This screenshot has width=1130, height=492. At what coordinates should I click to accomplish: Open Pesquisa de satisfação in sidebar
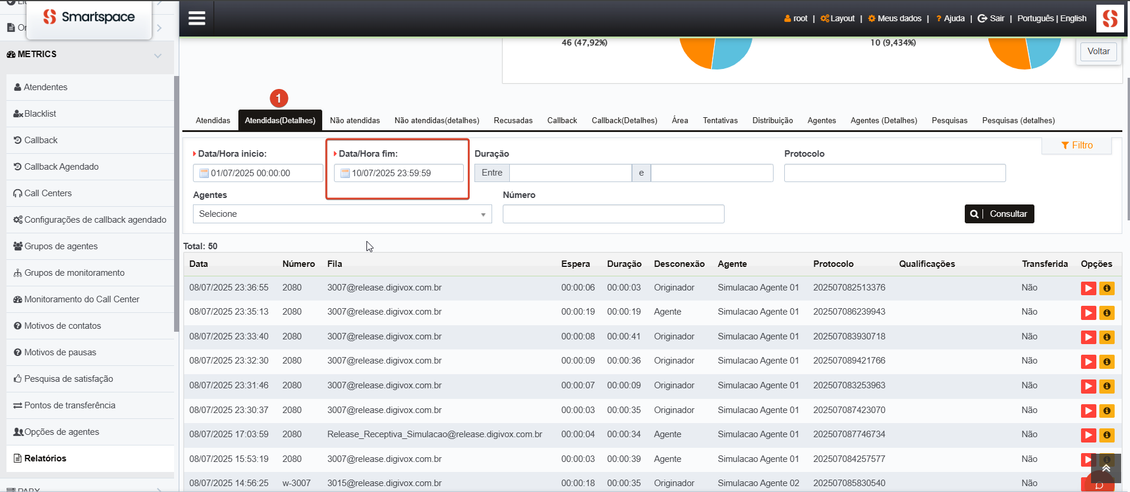coord(90,379)
